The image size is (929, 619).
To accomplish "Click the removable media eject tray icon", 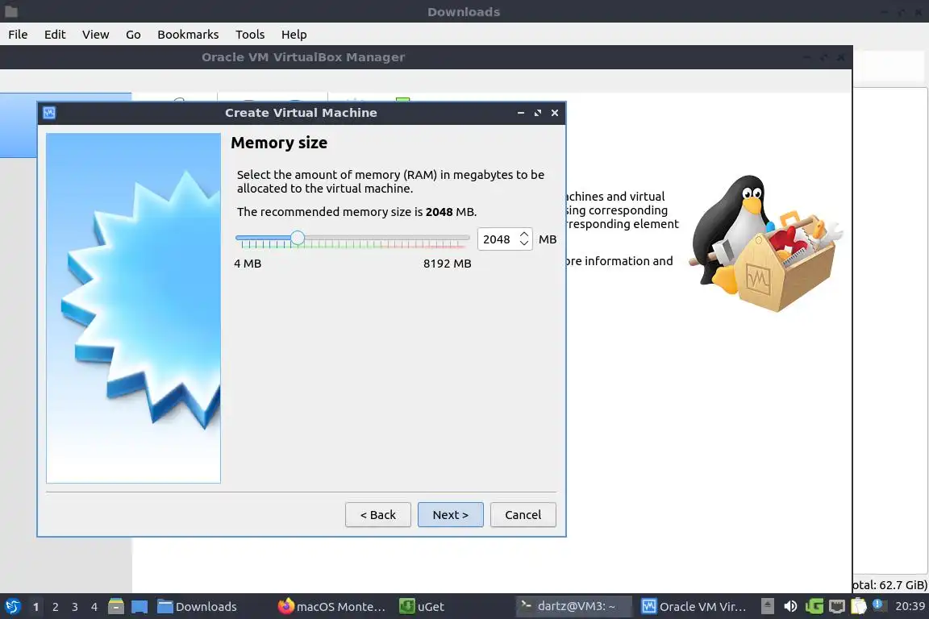I will coord(767,606).
